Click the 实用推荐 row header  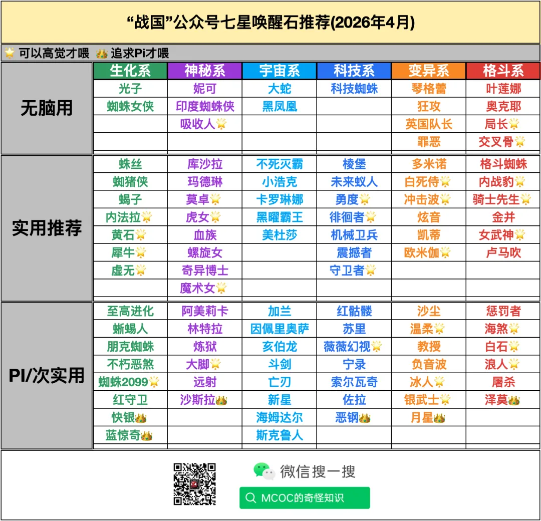pyautogui.click(x=47, y=228)
